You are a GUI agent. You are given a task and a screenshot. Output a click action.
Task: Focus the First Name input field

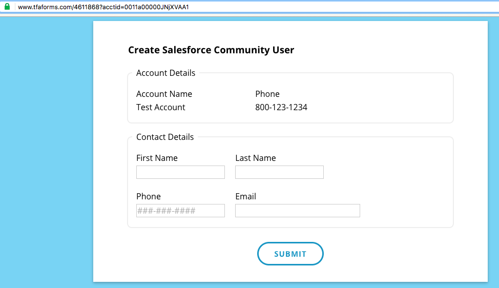coord(180,172)
